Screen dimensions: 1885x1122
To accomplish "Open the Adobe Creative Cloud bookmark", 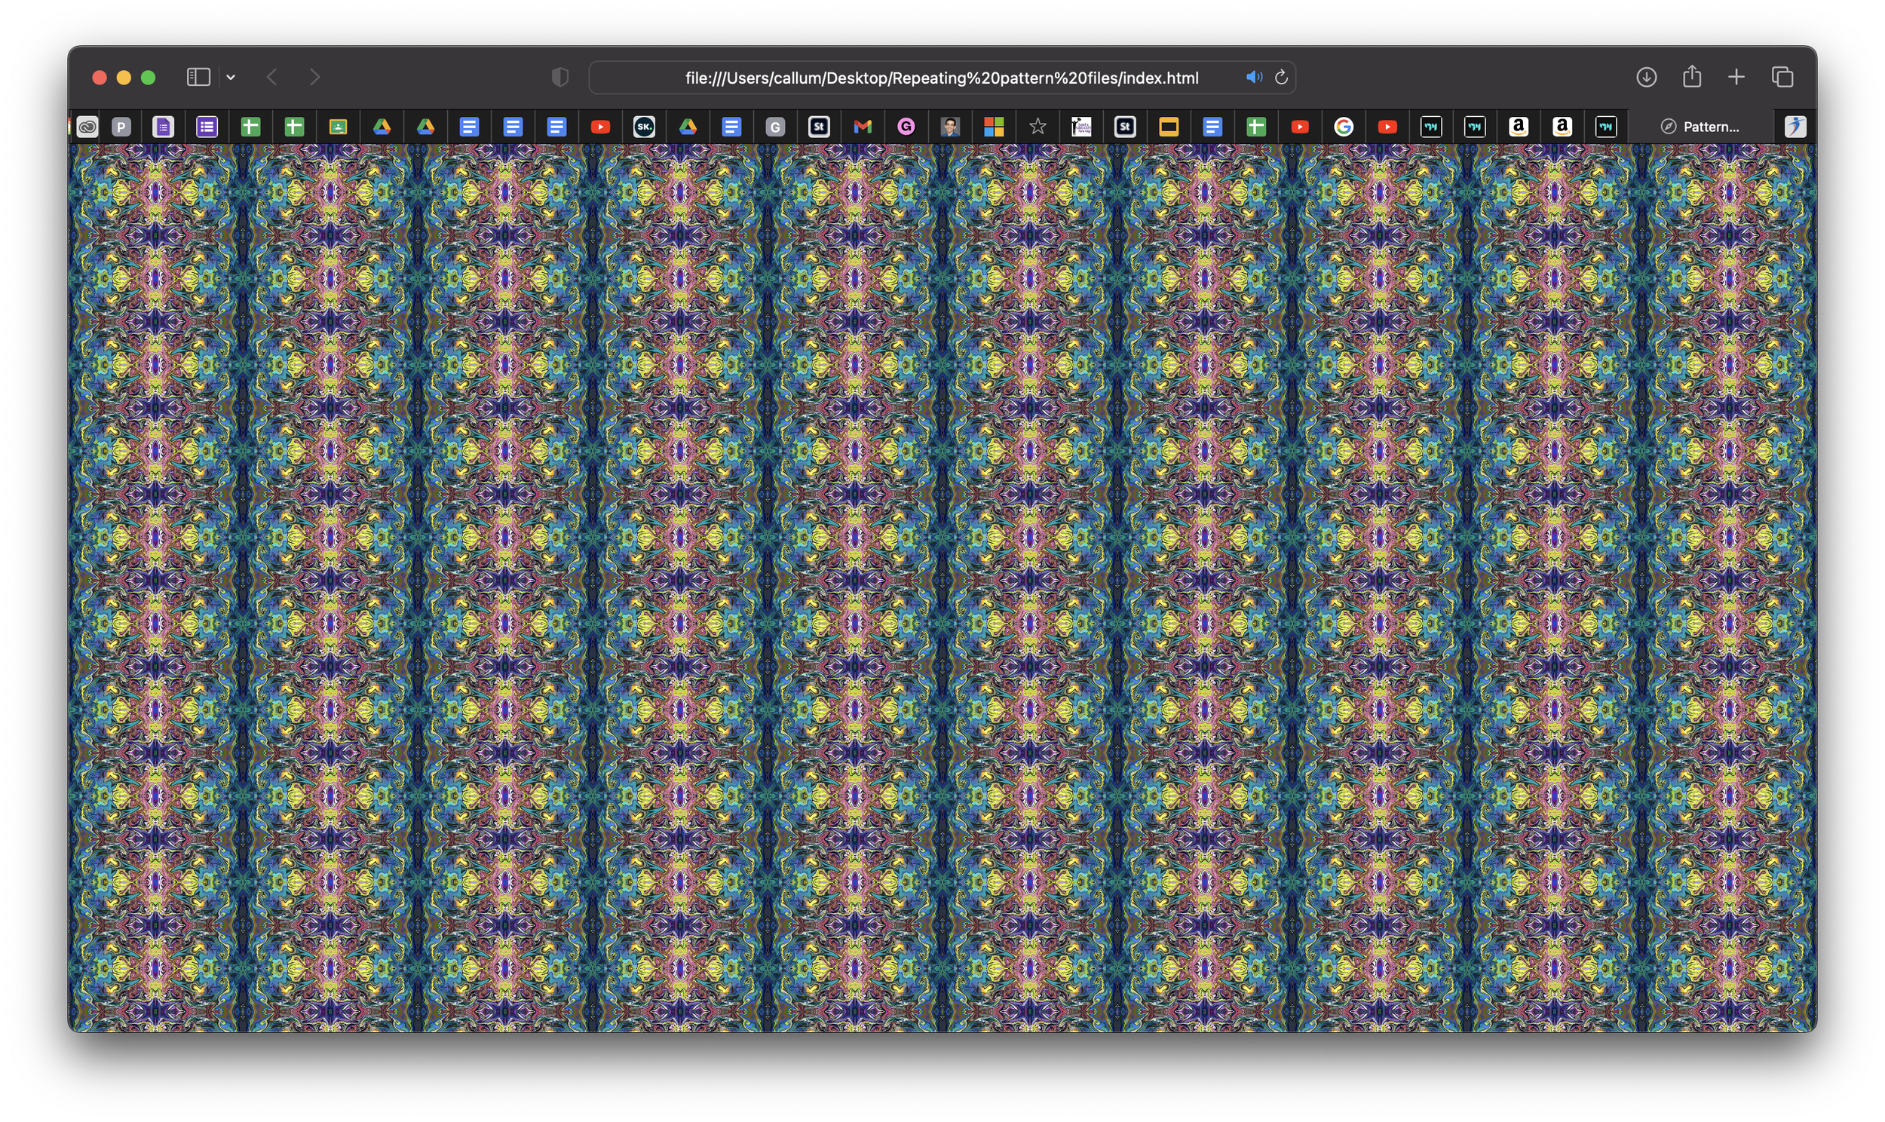I will click(x=87, y=126).
